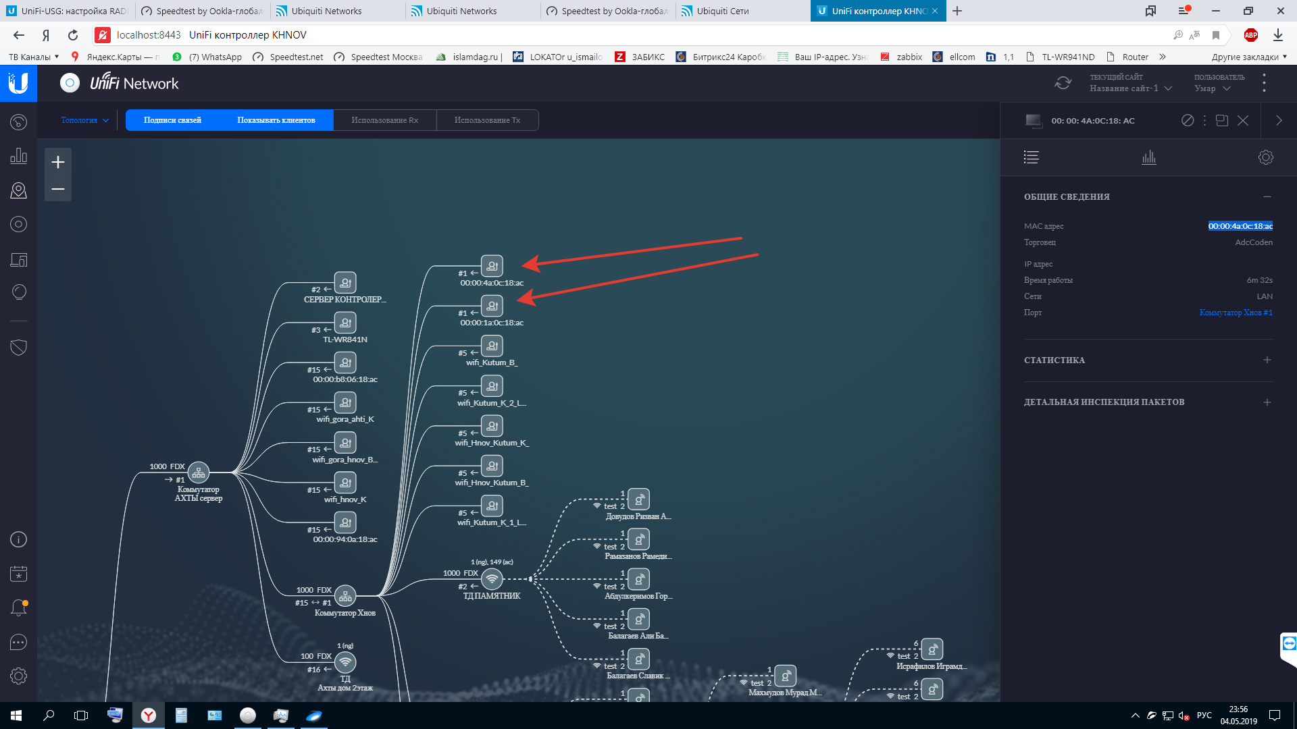
Task: Switch to the statistics chart tab icon
Action: (1148, 157)
